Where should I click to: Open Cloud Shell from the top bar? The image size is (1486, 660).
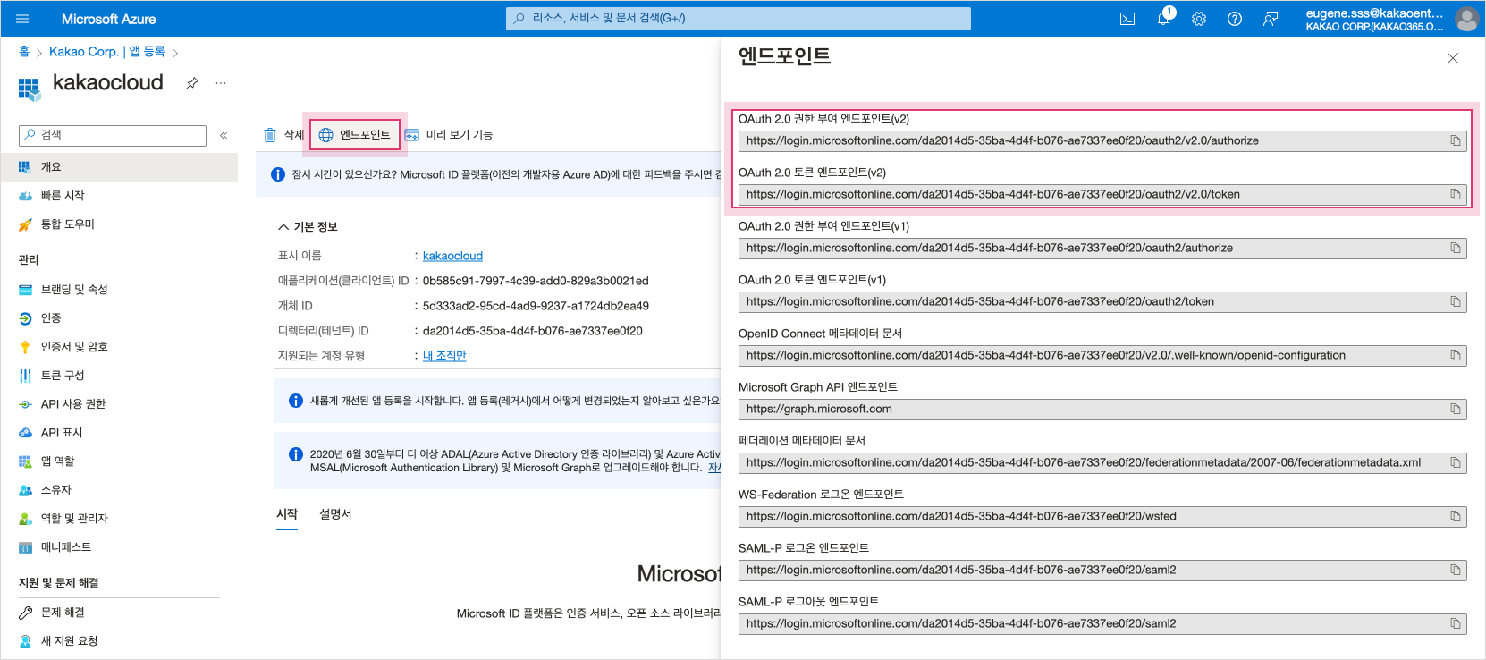click(x=1127, y=19)
